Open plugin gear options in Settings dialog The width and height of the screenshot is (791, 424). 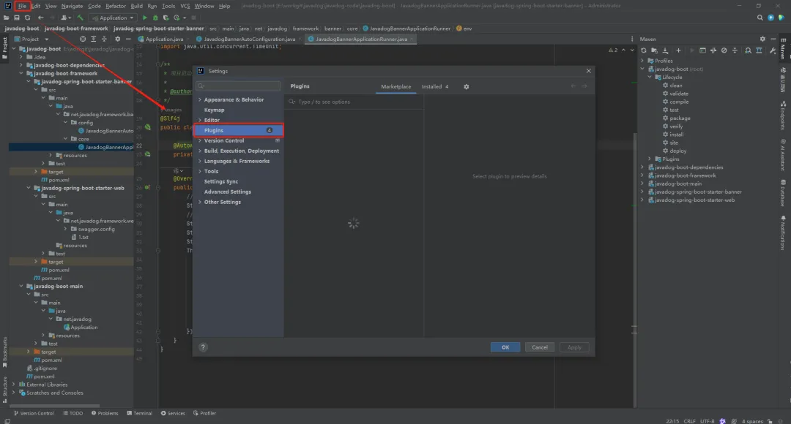point(466,86)
